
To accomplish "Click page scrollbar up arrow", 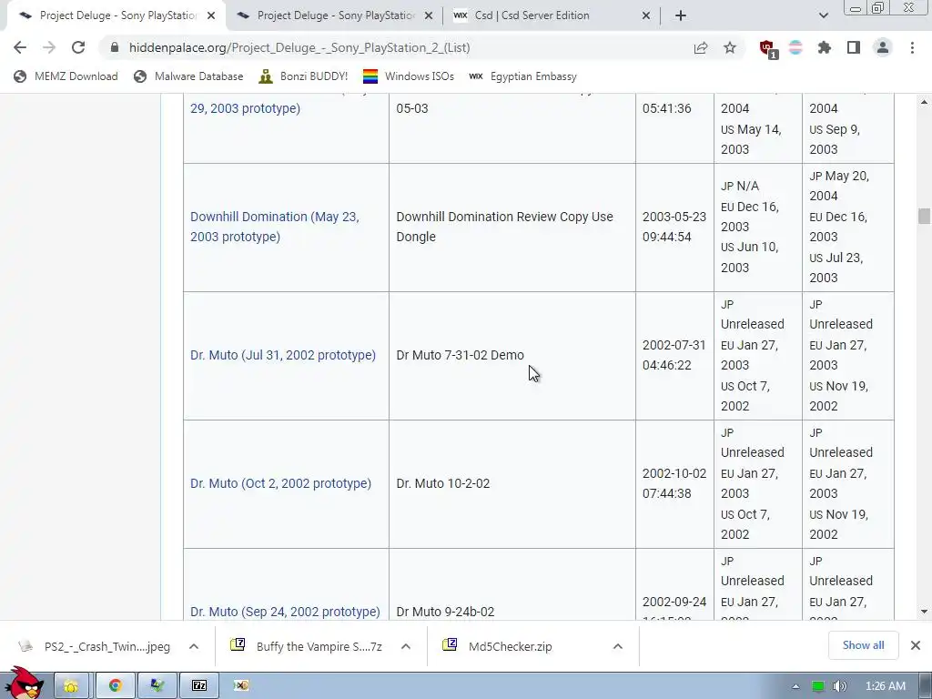I will 924,102.
